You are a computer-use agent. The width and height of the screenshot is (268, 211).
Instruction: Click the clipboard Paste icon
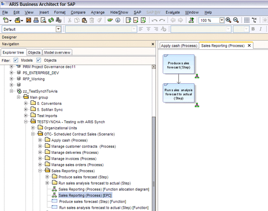pyautogui.click(x=84, y=20)
